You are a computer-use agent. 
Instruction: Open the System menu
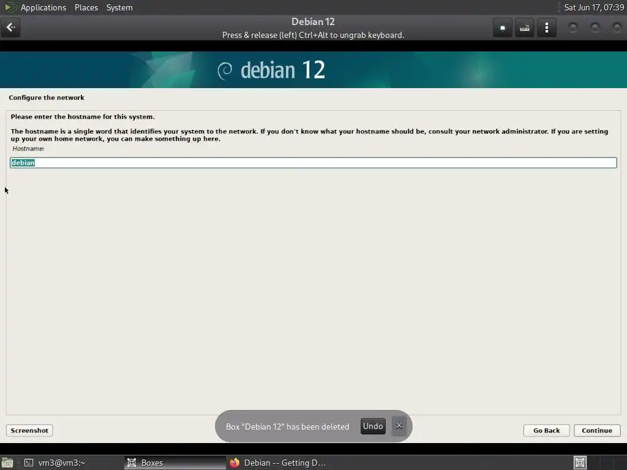(119, 7)
